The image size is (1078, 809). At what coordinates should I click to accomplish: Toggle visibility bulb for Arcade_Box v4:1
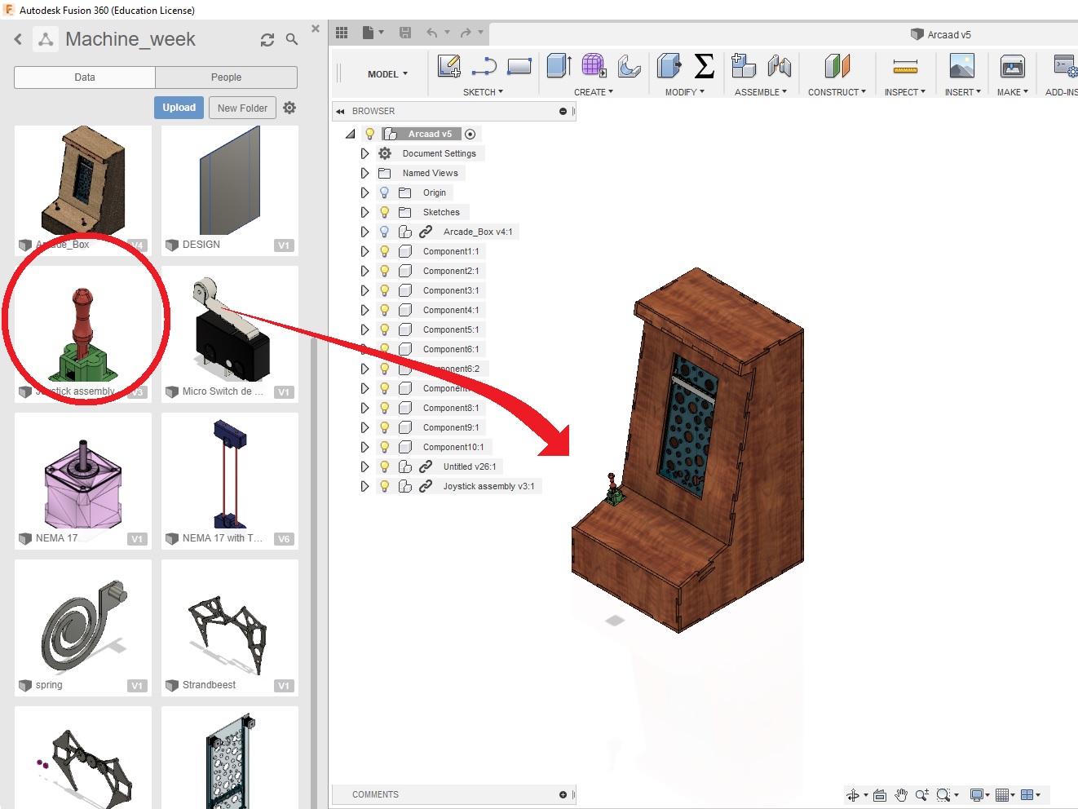click(385, 232)
